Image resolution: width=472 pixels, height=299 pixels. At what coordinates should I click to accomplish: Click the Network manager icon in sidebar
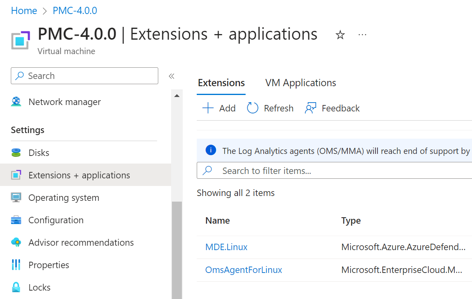16,102
